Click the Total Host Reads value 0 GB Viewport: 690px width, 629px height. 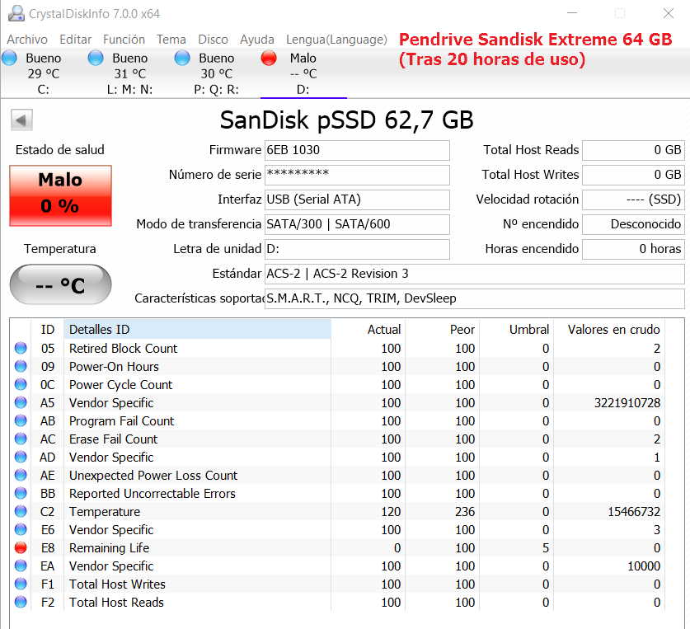(x=633, y=150)
